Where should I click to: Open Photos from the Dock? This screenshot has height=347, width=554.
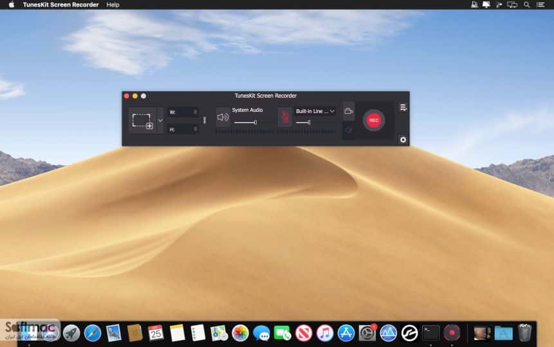[x=240, y=333]
